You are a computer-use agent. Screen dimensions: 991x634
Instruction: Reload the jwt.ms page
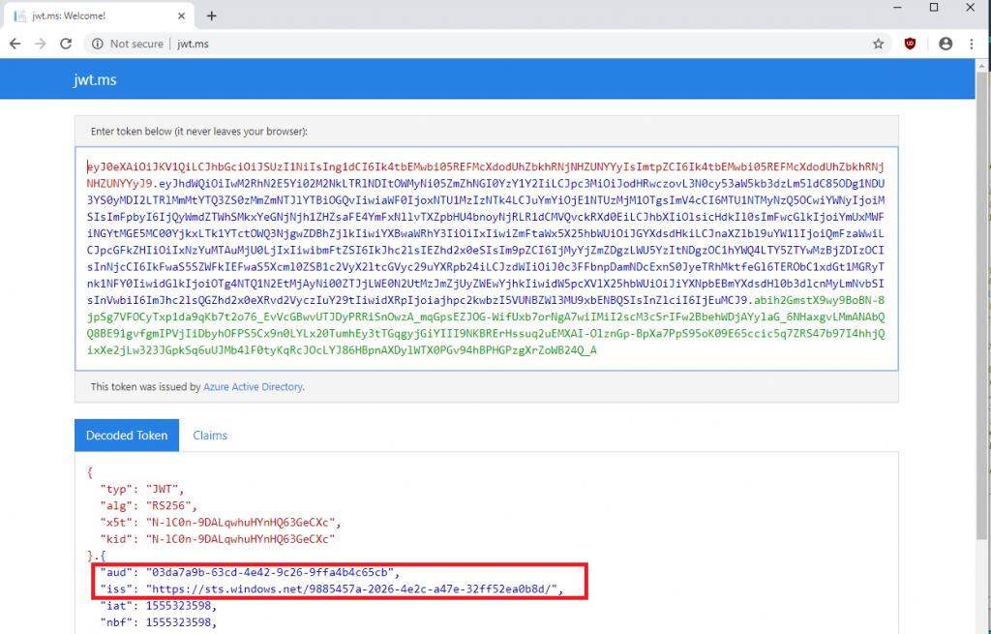coord(66,44)
